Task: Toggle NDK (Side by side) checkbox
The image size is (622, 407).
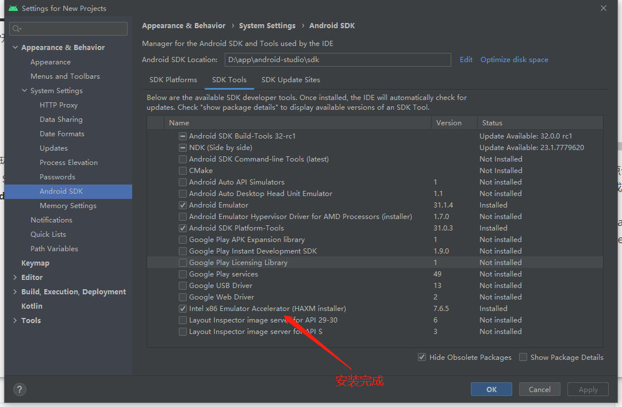Action: pyautogui.click(x=183, y=148)
